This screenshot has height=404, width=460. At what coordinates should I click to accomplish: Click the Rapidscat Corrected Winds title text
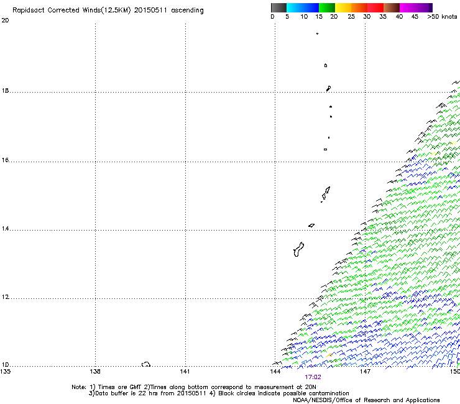[x=108, y=11]
